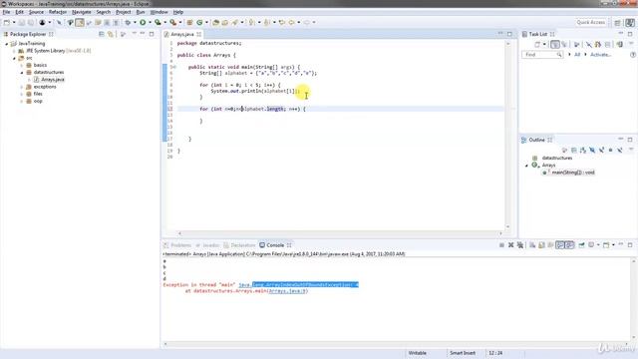Select Arrays.java in Package Explorer
Image resolution: width=638 pixels, height=359 pixels.
pyautogui.click(x=53, y=80)
